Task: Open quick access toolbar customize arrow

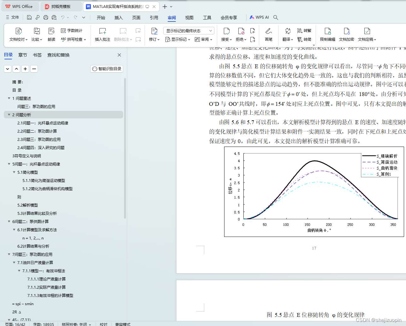Action: (x=84, y=17)
